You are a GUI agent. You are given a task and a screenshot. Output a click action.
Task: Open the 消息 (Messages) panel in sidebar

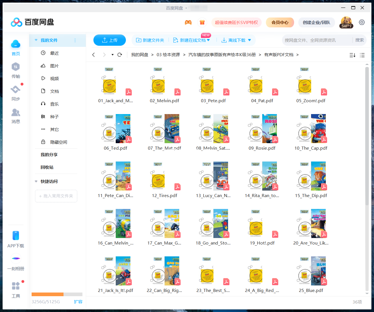16,116
